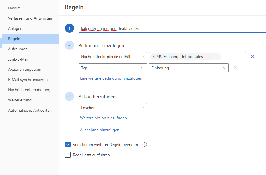
Task: Enable Regel jetzt ausführen checkbox
Action: (x=68, y=155)
